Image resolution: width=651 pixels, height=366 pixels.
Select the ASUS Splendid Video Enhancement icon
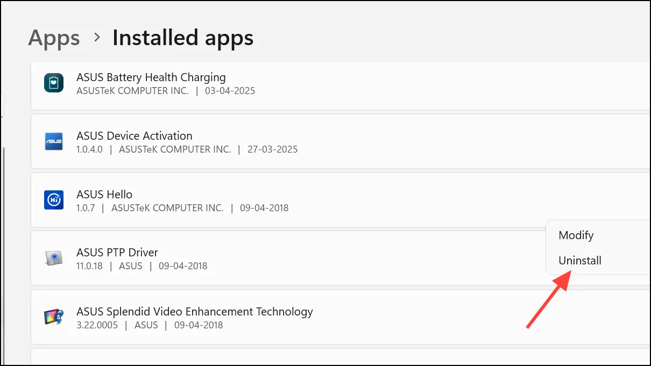click(54, 317)
